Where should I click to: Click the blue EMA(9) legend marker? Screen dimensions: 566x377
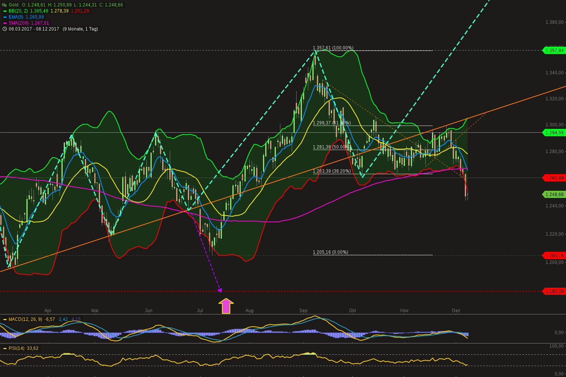(5, 17)
